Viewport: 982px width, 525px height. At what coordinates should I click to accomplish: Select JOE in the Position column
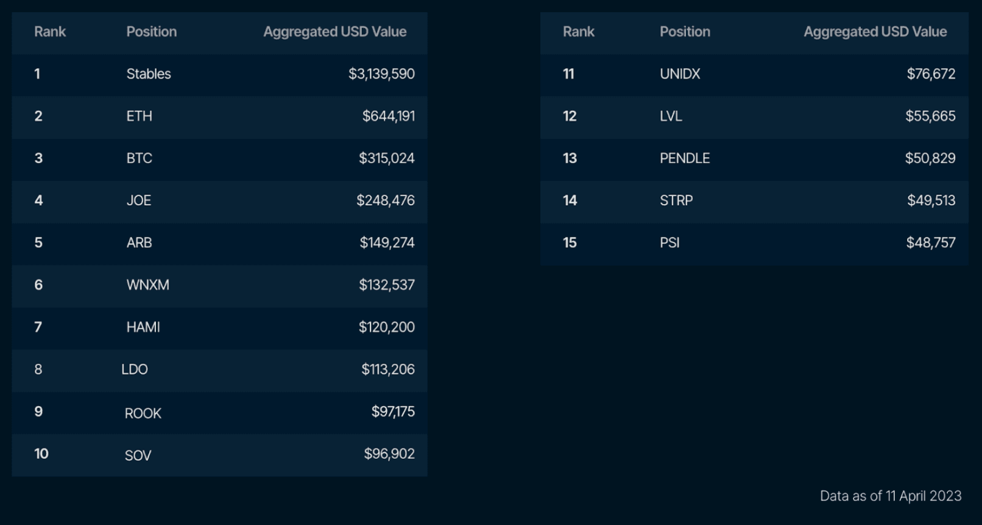(138, 200)
